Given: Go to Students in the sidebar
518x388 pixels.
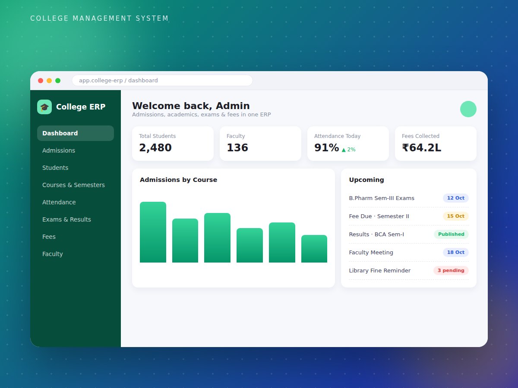Looking at the screenshot, I should pos(76,168).
